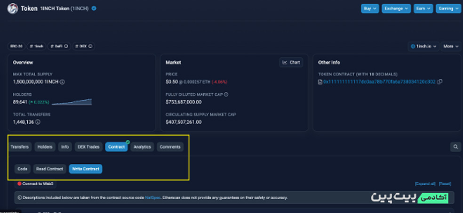463x213 pixels.
Task: Switch to Read Contract sub-tab
Action: click(49, 169)
